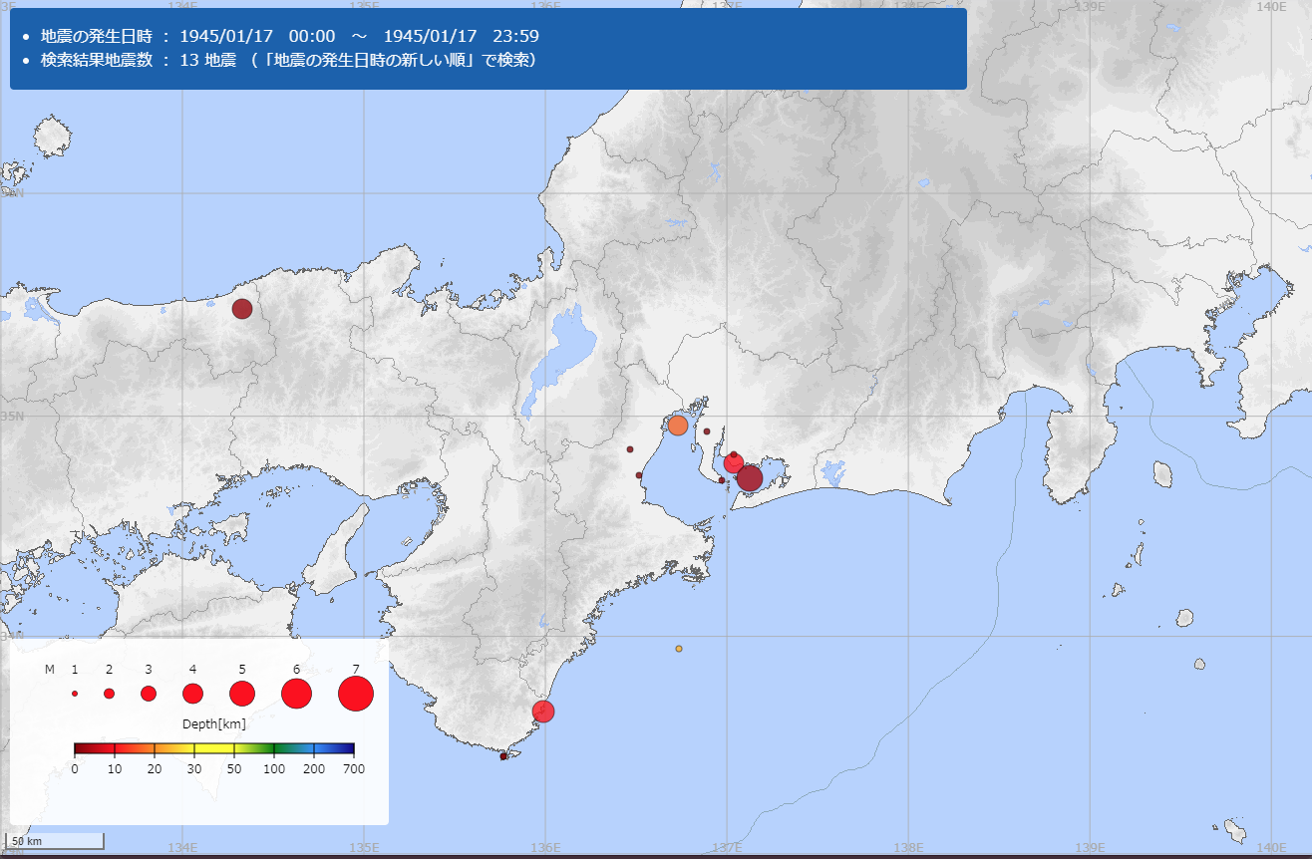Click the 'Depth[km]' legend label
Viewport: 1312px width, 859px height.
(214, 724)
